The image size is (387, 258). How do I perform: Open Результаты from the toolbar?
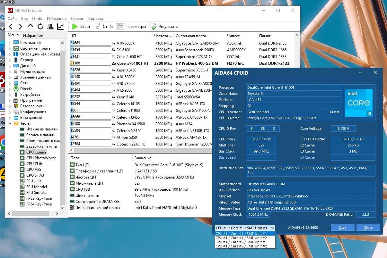click(x=164, y=27)
